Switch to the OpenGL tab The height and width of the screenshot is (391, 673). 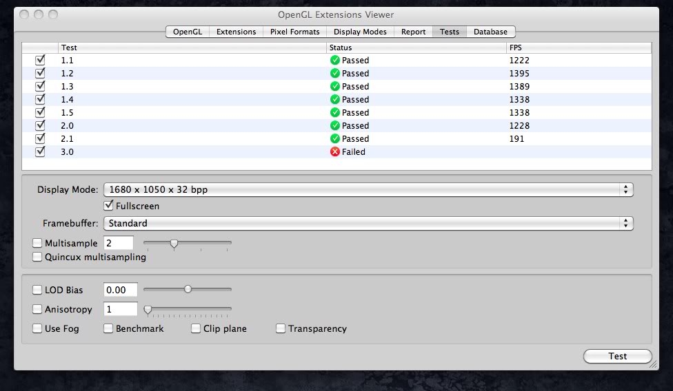pyautogui.click(x=188, y=32)
